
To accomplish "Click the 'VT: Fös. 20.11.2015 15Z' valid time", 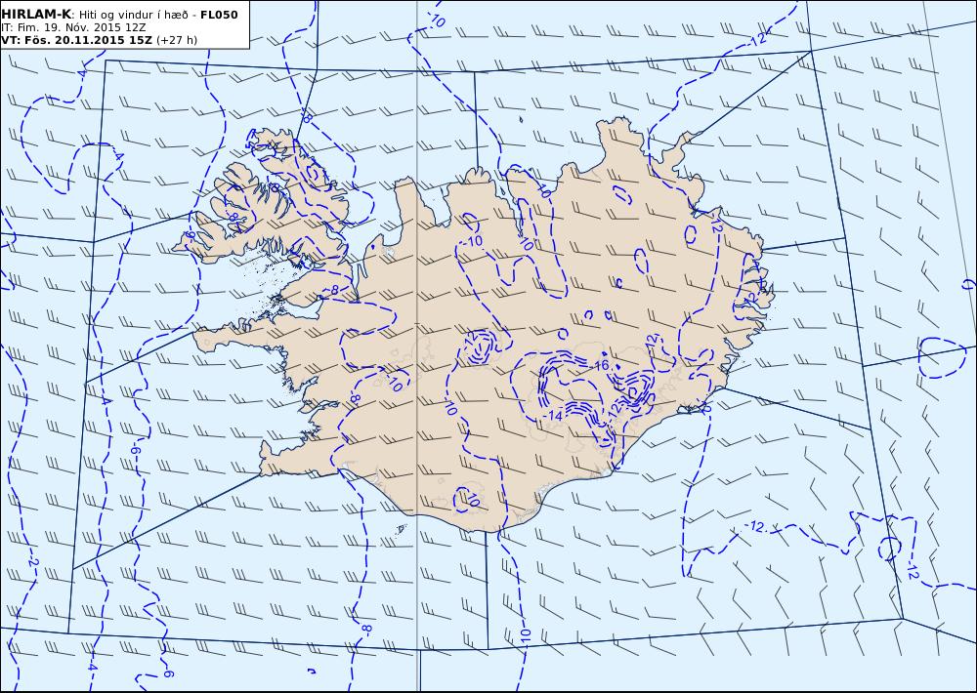I will [76, 40].
